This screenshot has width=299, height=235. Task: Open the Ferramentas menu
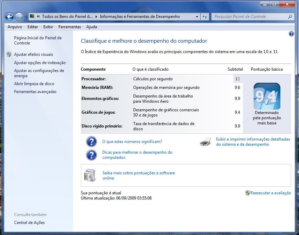pyautogui.click(x=70, y=27)
